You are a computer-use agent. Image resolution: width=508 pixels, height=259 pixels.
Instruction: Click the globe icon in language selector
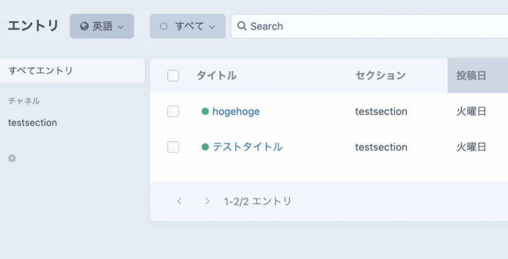(x=84, y=27)
